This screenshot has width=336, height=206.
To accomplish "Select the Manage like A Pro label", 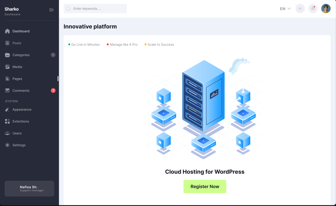I will pyautogui.click(x=124, y=45).
